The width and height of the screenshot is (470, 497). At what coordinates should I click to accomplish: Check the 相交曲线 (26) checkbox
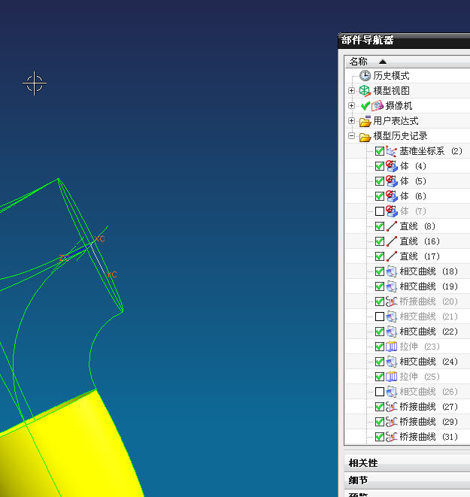tap(379, 392)
